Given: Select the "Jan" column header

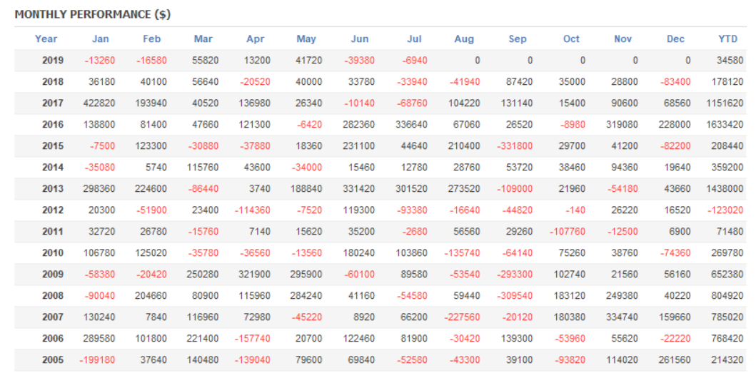Looking at the screenshot, I should coord(101,39).
